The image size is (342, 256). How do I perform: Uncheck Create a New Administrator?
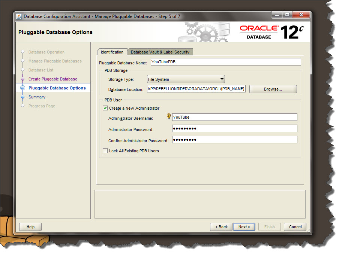[x=105, y=108]
